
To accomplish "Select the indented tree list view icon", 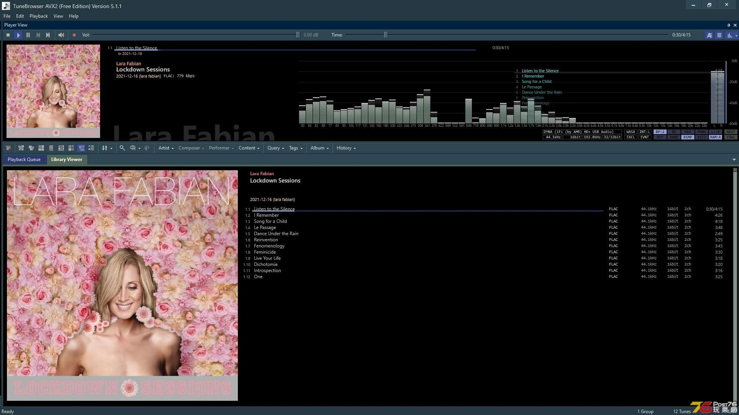I will pyautogui.click(x=91, y=148).
